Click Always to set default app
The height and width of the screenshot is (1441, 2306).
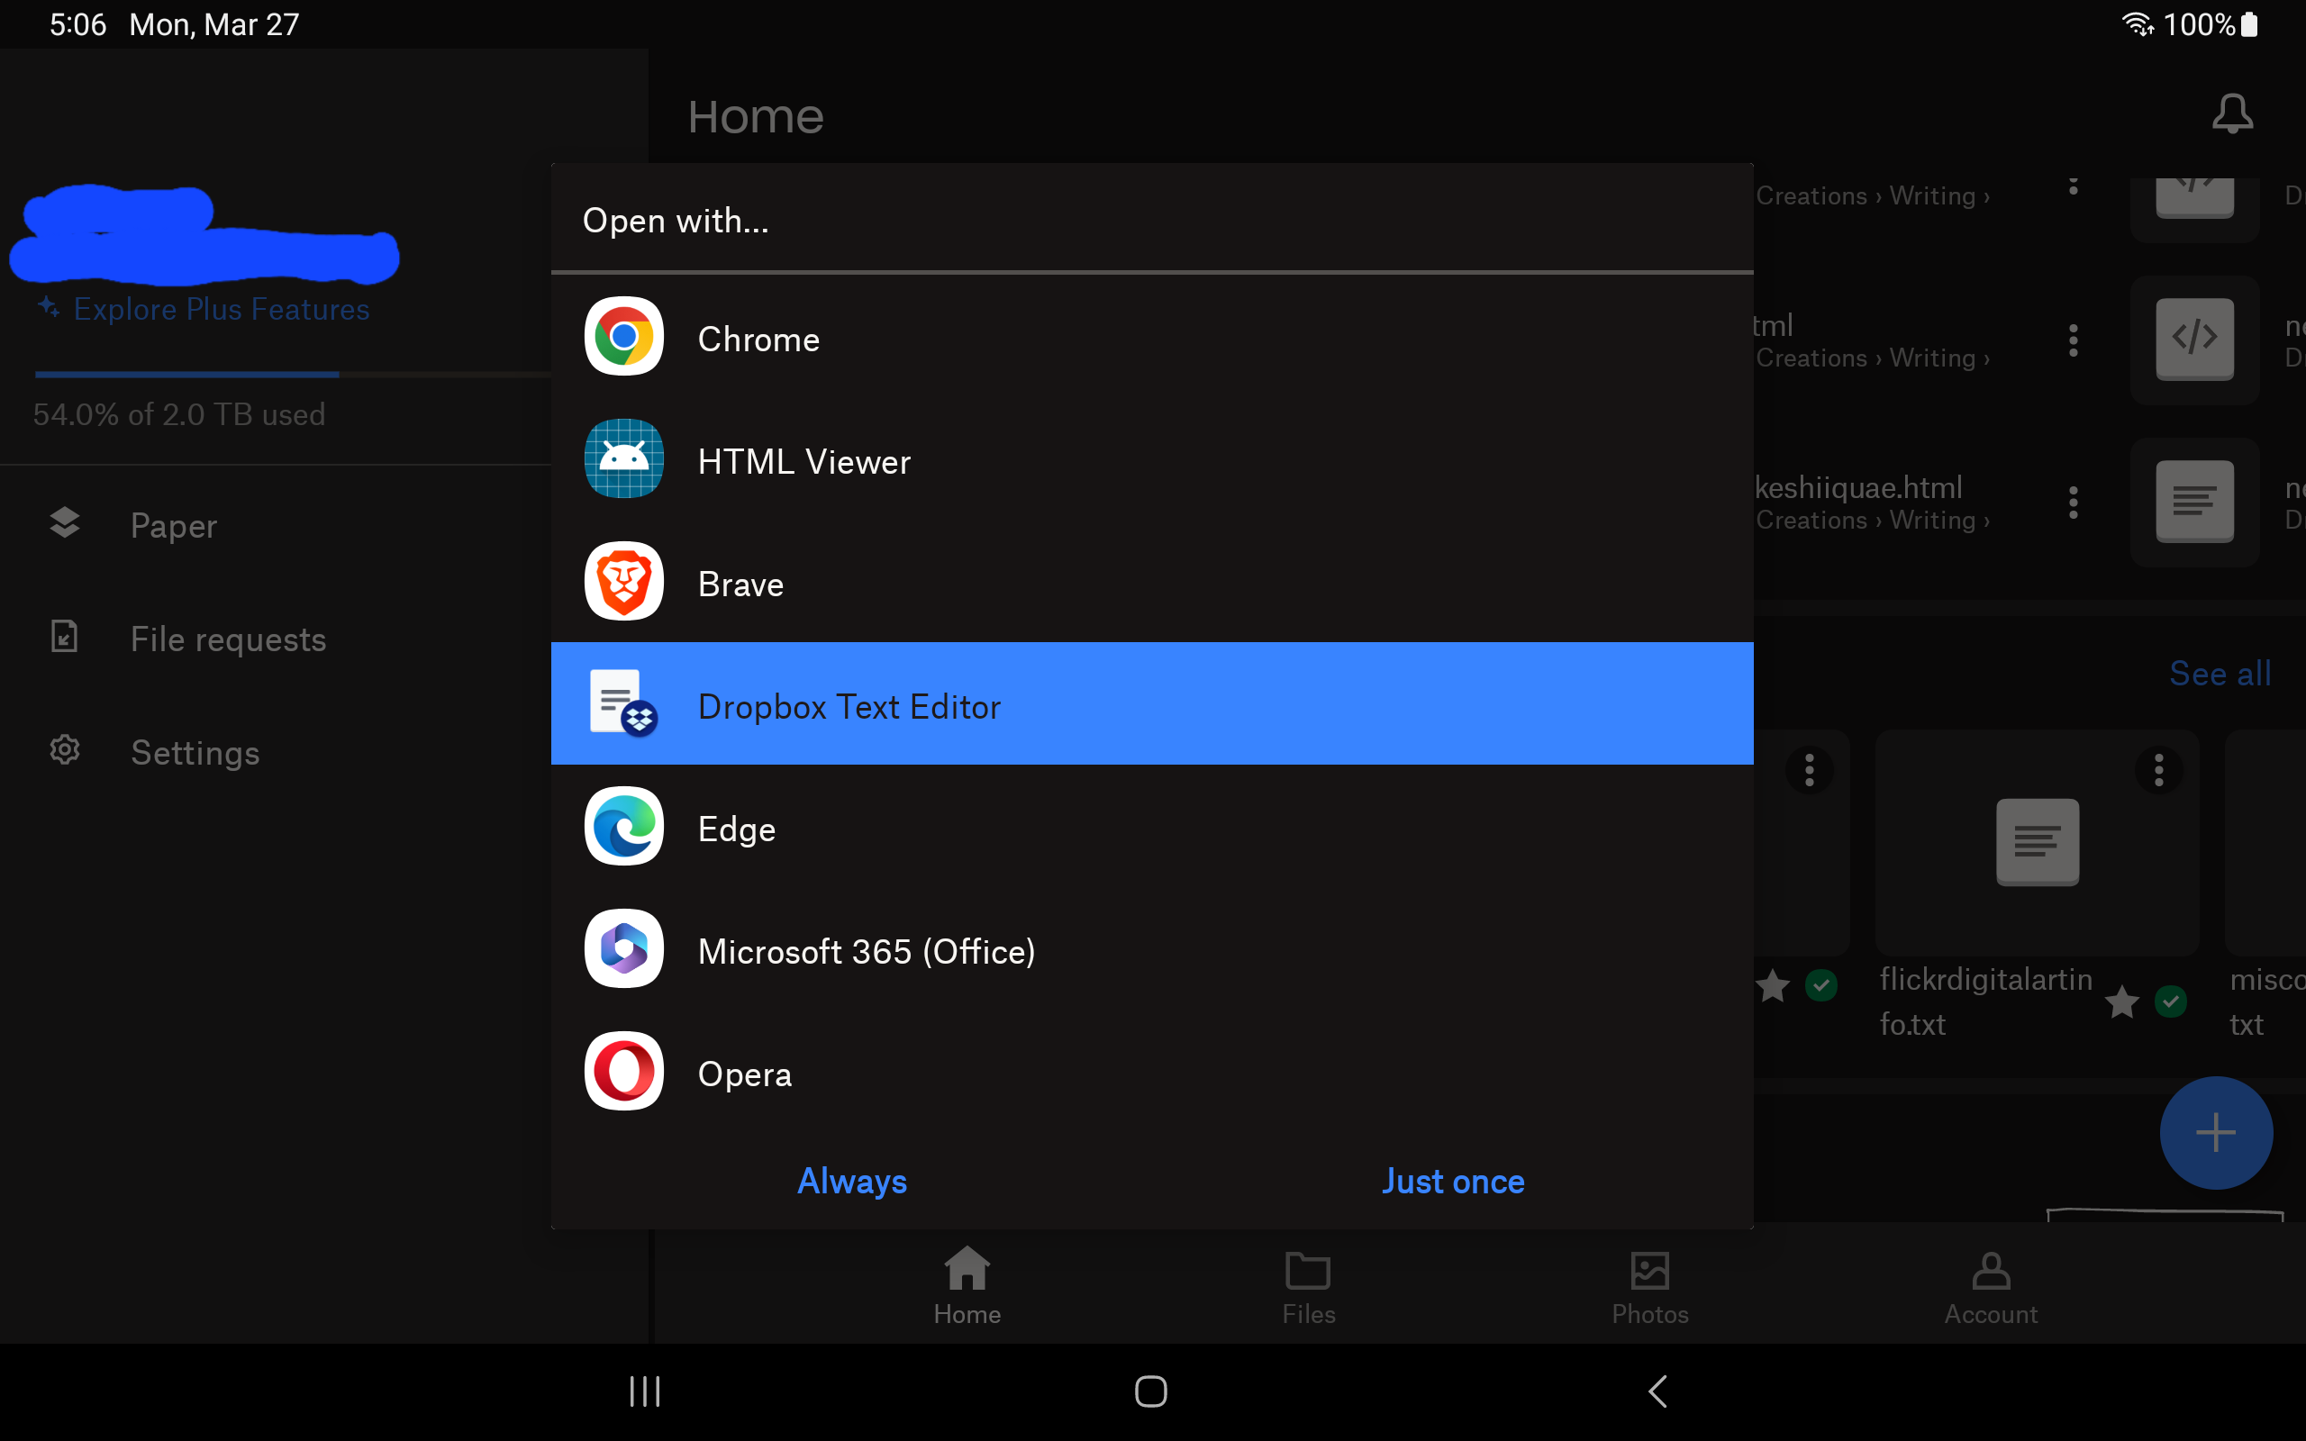click(x=851, y=1181)
